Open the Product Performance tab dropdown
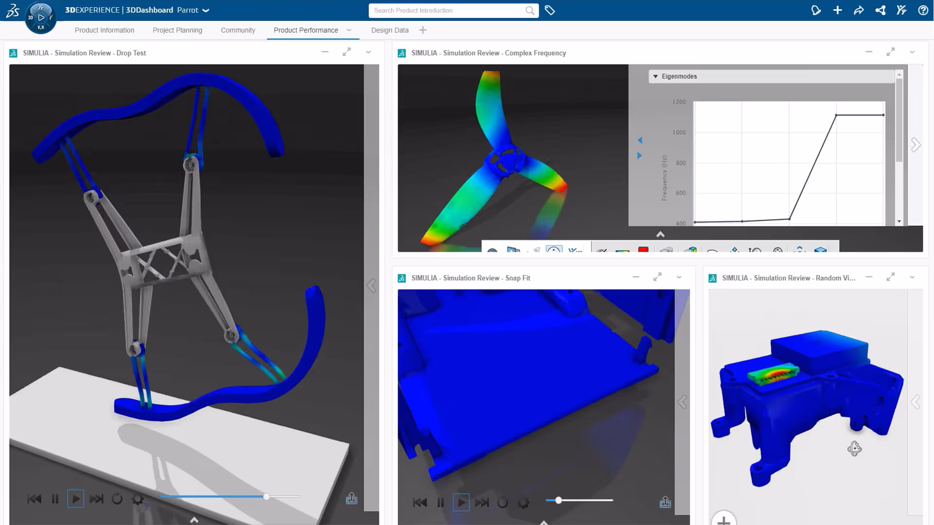The height and width of the screenshot is (525, 934). [349, 30]
